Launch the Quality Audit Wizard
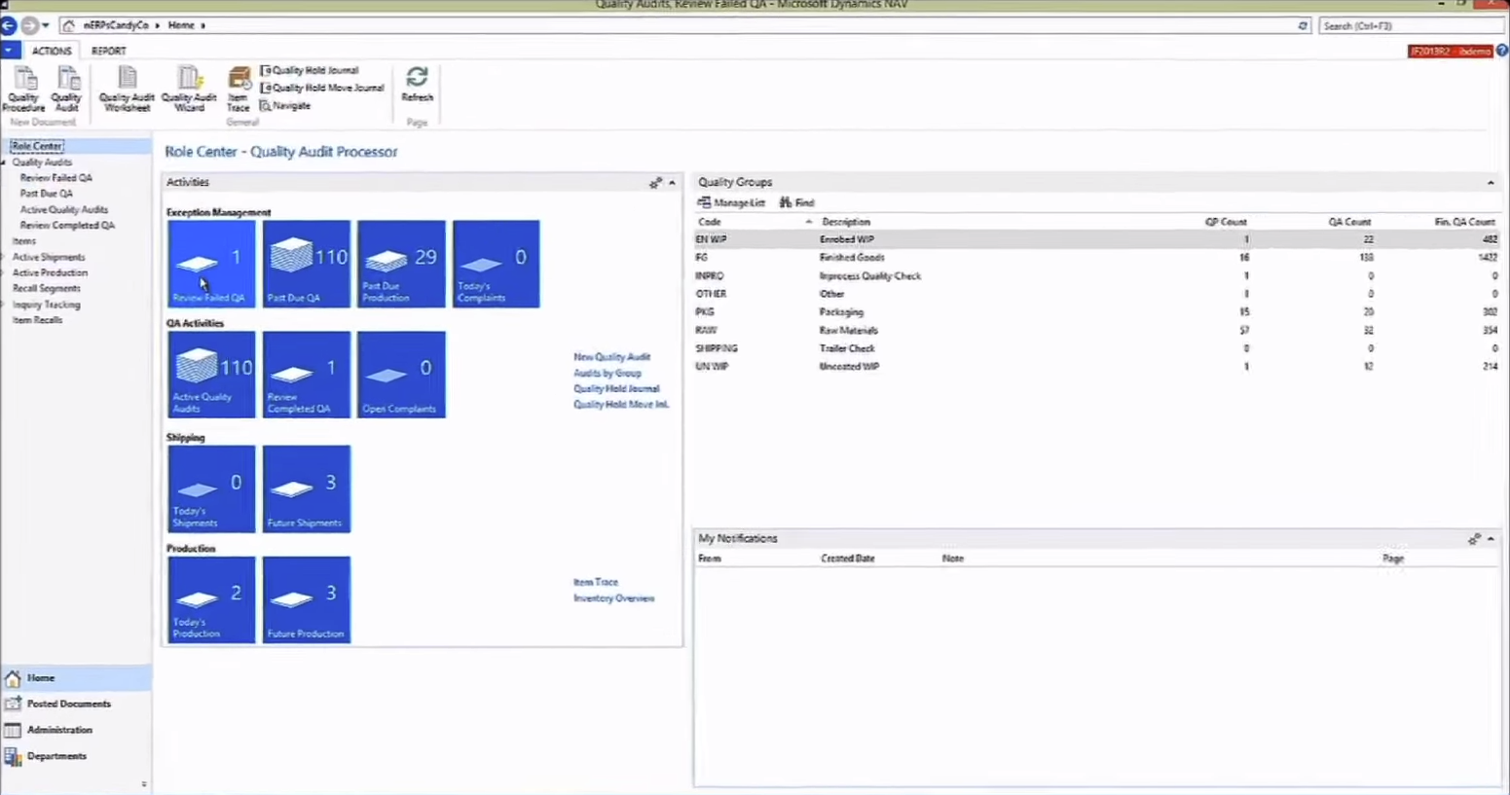 click(189, 89)
